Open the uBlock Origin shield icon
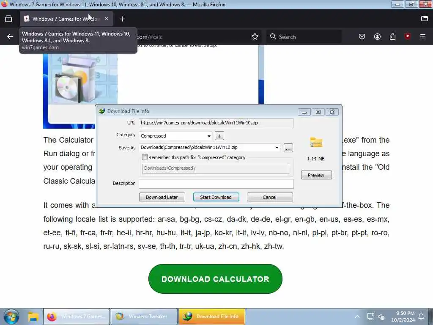433x325 pixels. click(x=407, y=36)
